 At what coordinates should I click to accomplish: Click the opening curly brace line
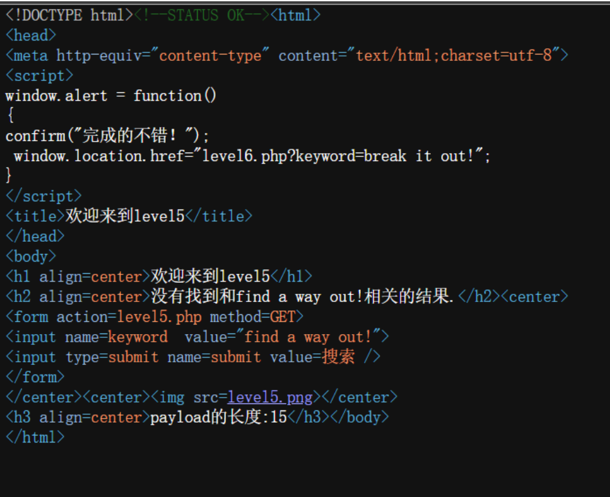10,115
